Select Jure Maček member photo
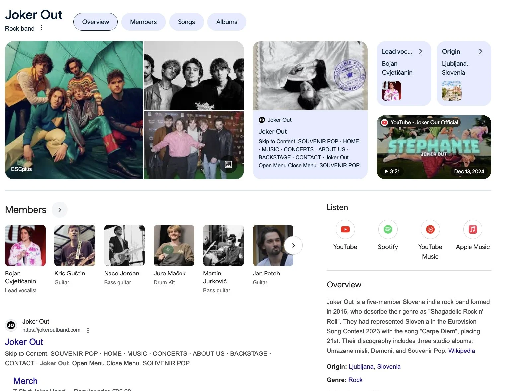The image size is (507, 391). tap(174, 245)
